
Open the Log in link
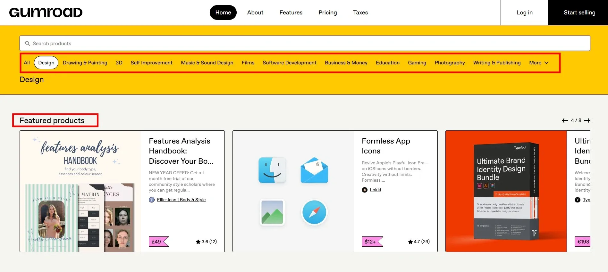click(524, 12)
